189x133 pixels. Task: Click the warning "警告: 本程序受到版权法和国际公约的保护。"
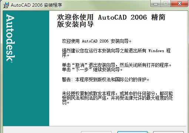(x=105, y=79)
